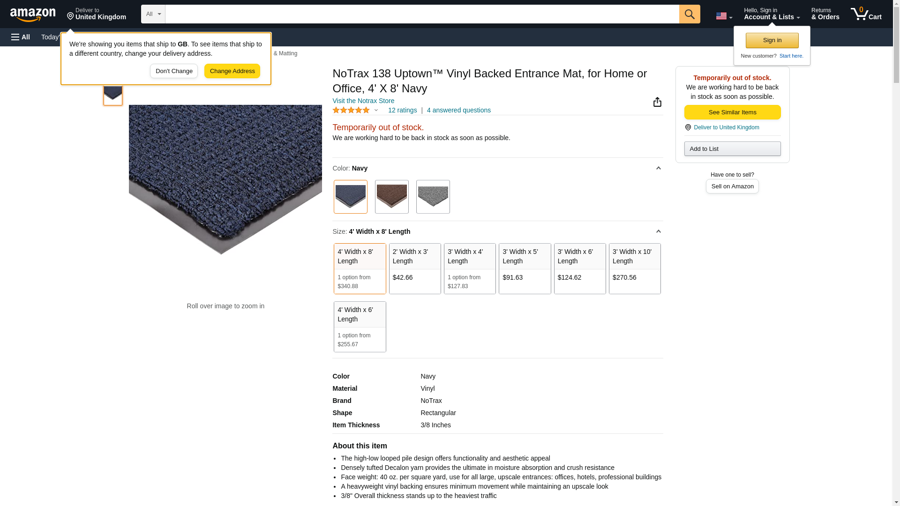Open Returns & Orders
The height and width of the screenshot is (506, 900).
click(x=825, y=14)
